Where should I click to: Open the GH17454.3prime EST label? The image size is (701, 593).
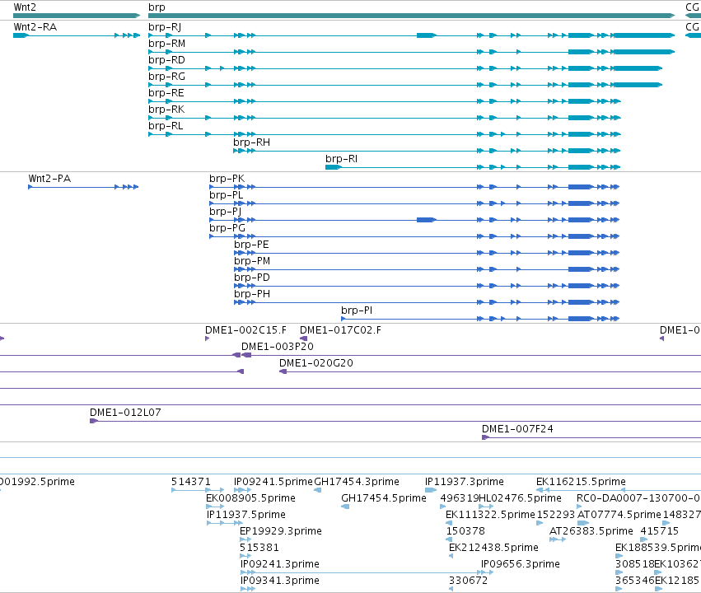(x=357, y=482)
